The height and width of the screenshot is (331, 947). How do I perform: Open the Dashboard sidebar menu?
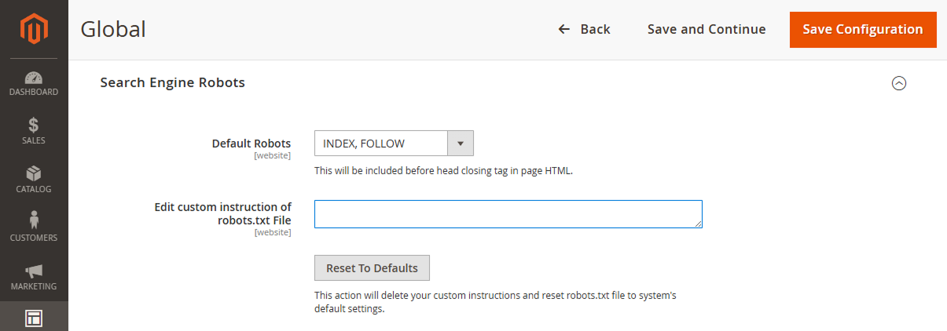[x=34, y=83]
